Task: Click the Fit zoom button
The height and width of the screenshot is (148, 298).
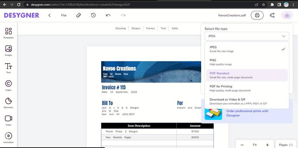Action: [x=255, y=145]
